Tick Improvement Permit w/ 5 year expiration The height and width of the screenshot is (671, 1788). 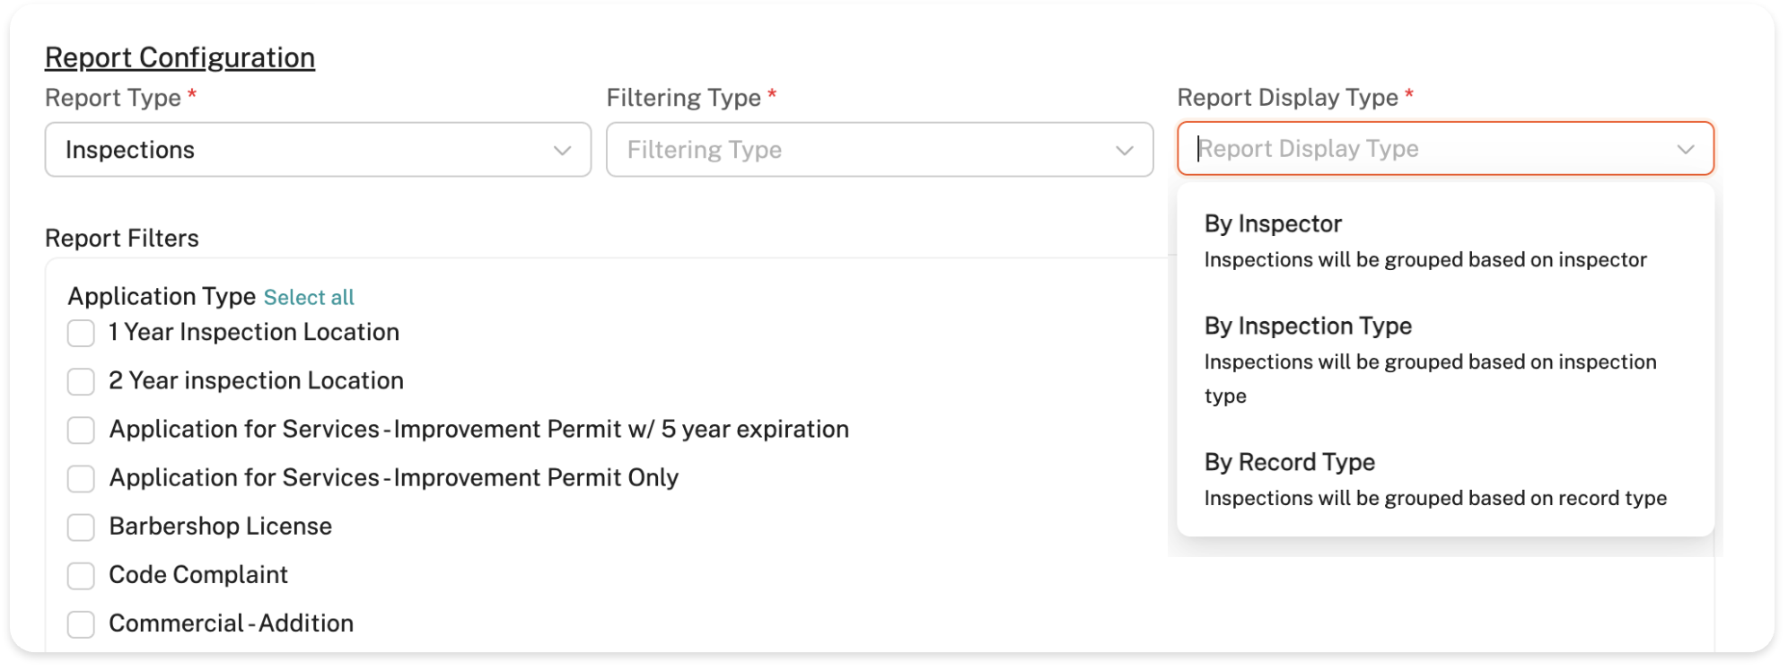pos(81,431)
